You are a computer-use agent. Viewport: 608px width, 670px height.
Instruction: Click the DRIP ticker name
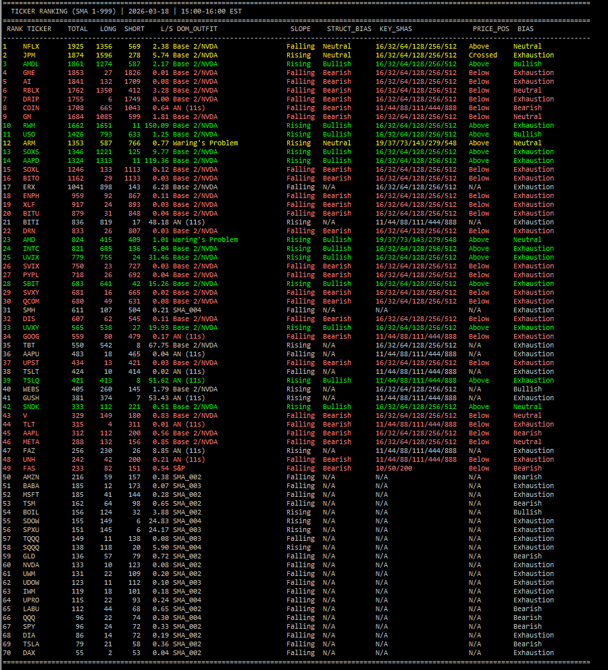(x=31, y=99)
